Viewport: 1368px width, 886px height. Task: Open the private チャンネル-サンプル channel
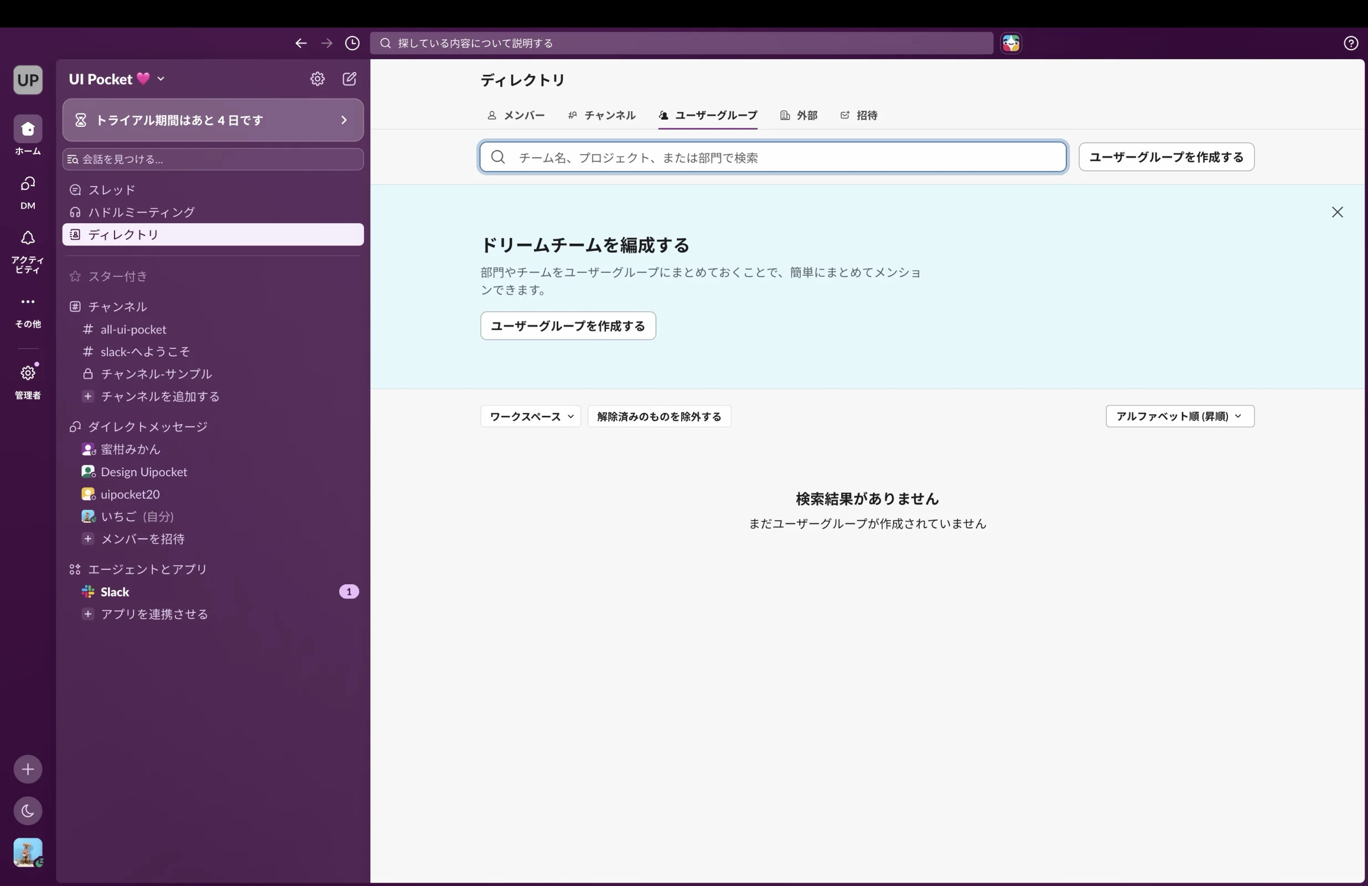(213, 374)
